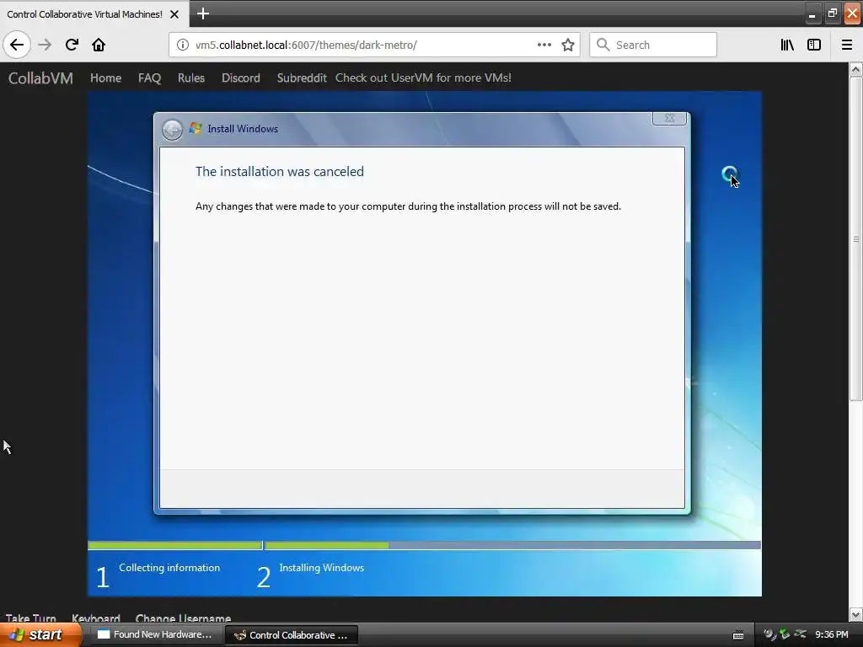Click the Installing Windows step label
Screen dimensions: 863x647
(321, 568)
